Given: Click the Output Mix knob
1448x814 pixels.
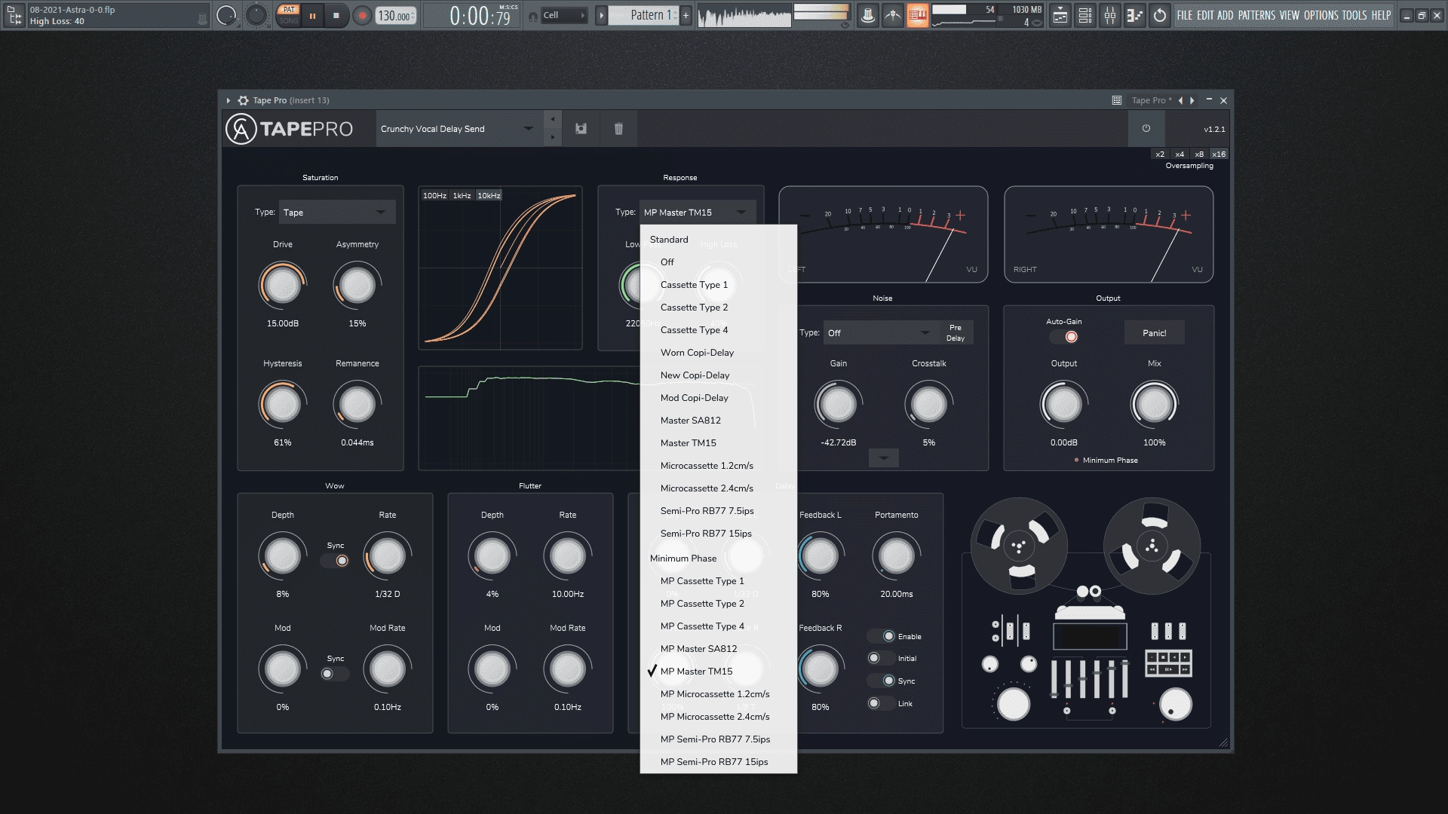Looking at the screenshot, I should (x=1154, y=405).
